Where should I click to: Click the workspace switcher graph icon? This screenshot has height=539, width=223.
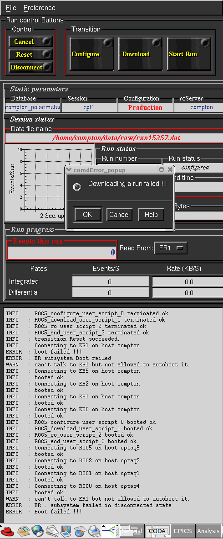(110, 531)
